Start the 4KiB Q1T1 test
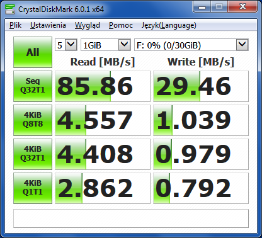262x238 pixels. [x=33, y=188]
